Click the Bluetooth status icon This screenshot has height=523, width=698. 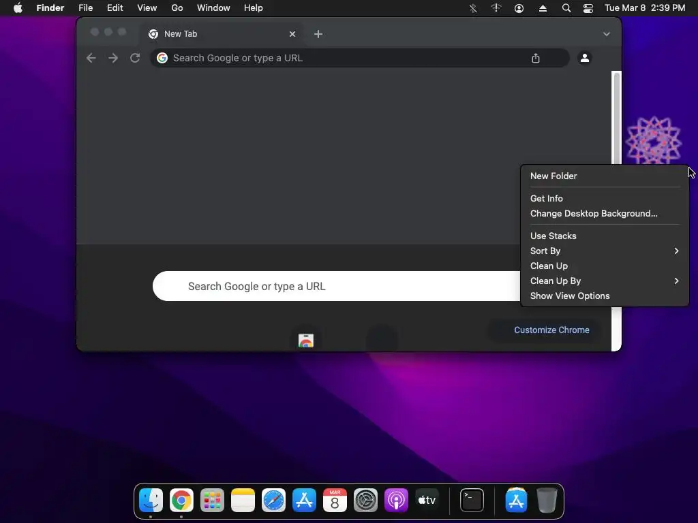pyautogui.click(x=473, y=8)
